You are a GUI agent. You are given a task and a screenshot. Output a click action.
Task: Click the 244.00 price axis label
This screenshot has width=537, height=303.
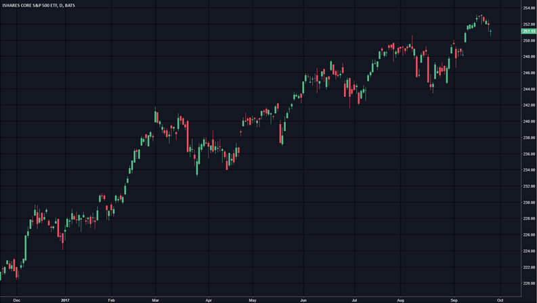coord(529,89)
